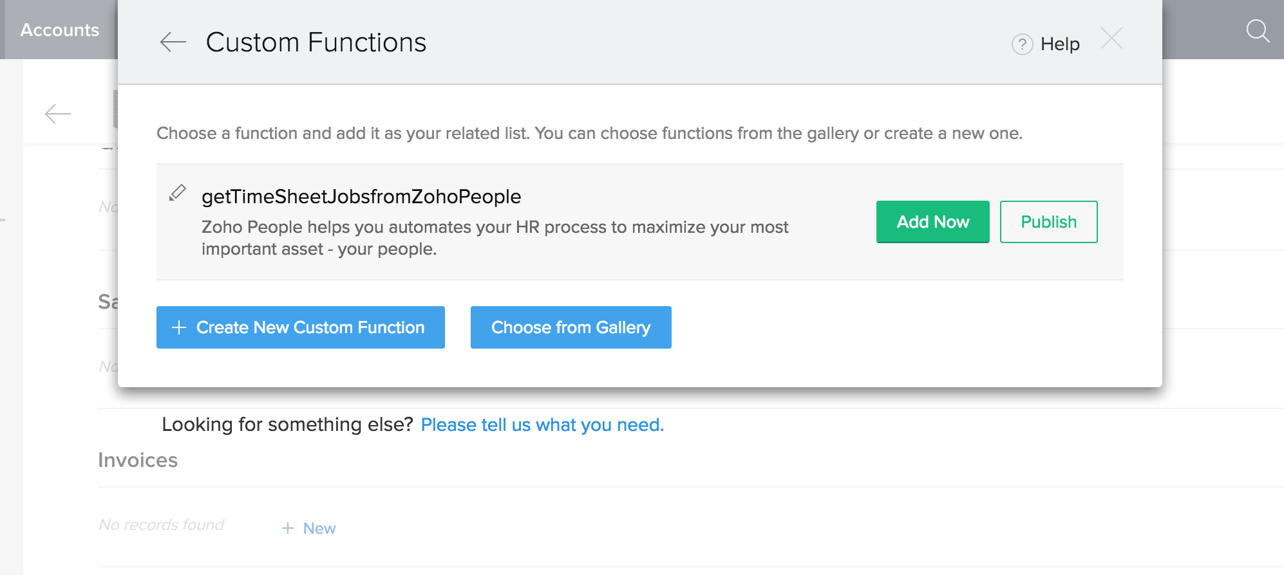Viewport: 1284px width, 575px height.
Task: Open the Help text link in the header
Action: point(1060,44)
